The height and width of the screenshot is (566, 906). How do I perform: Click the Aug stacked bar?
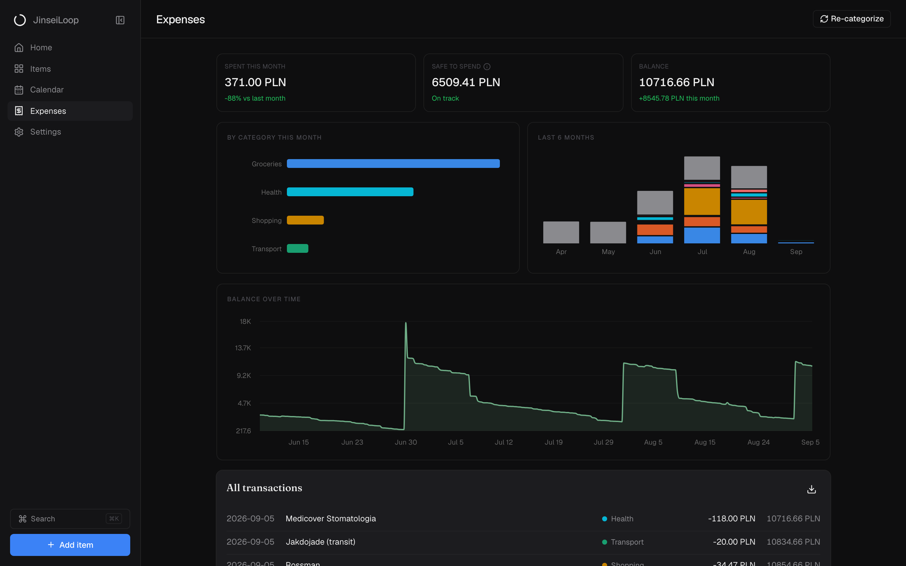point(749,205)
